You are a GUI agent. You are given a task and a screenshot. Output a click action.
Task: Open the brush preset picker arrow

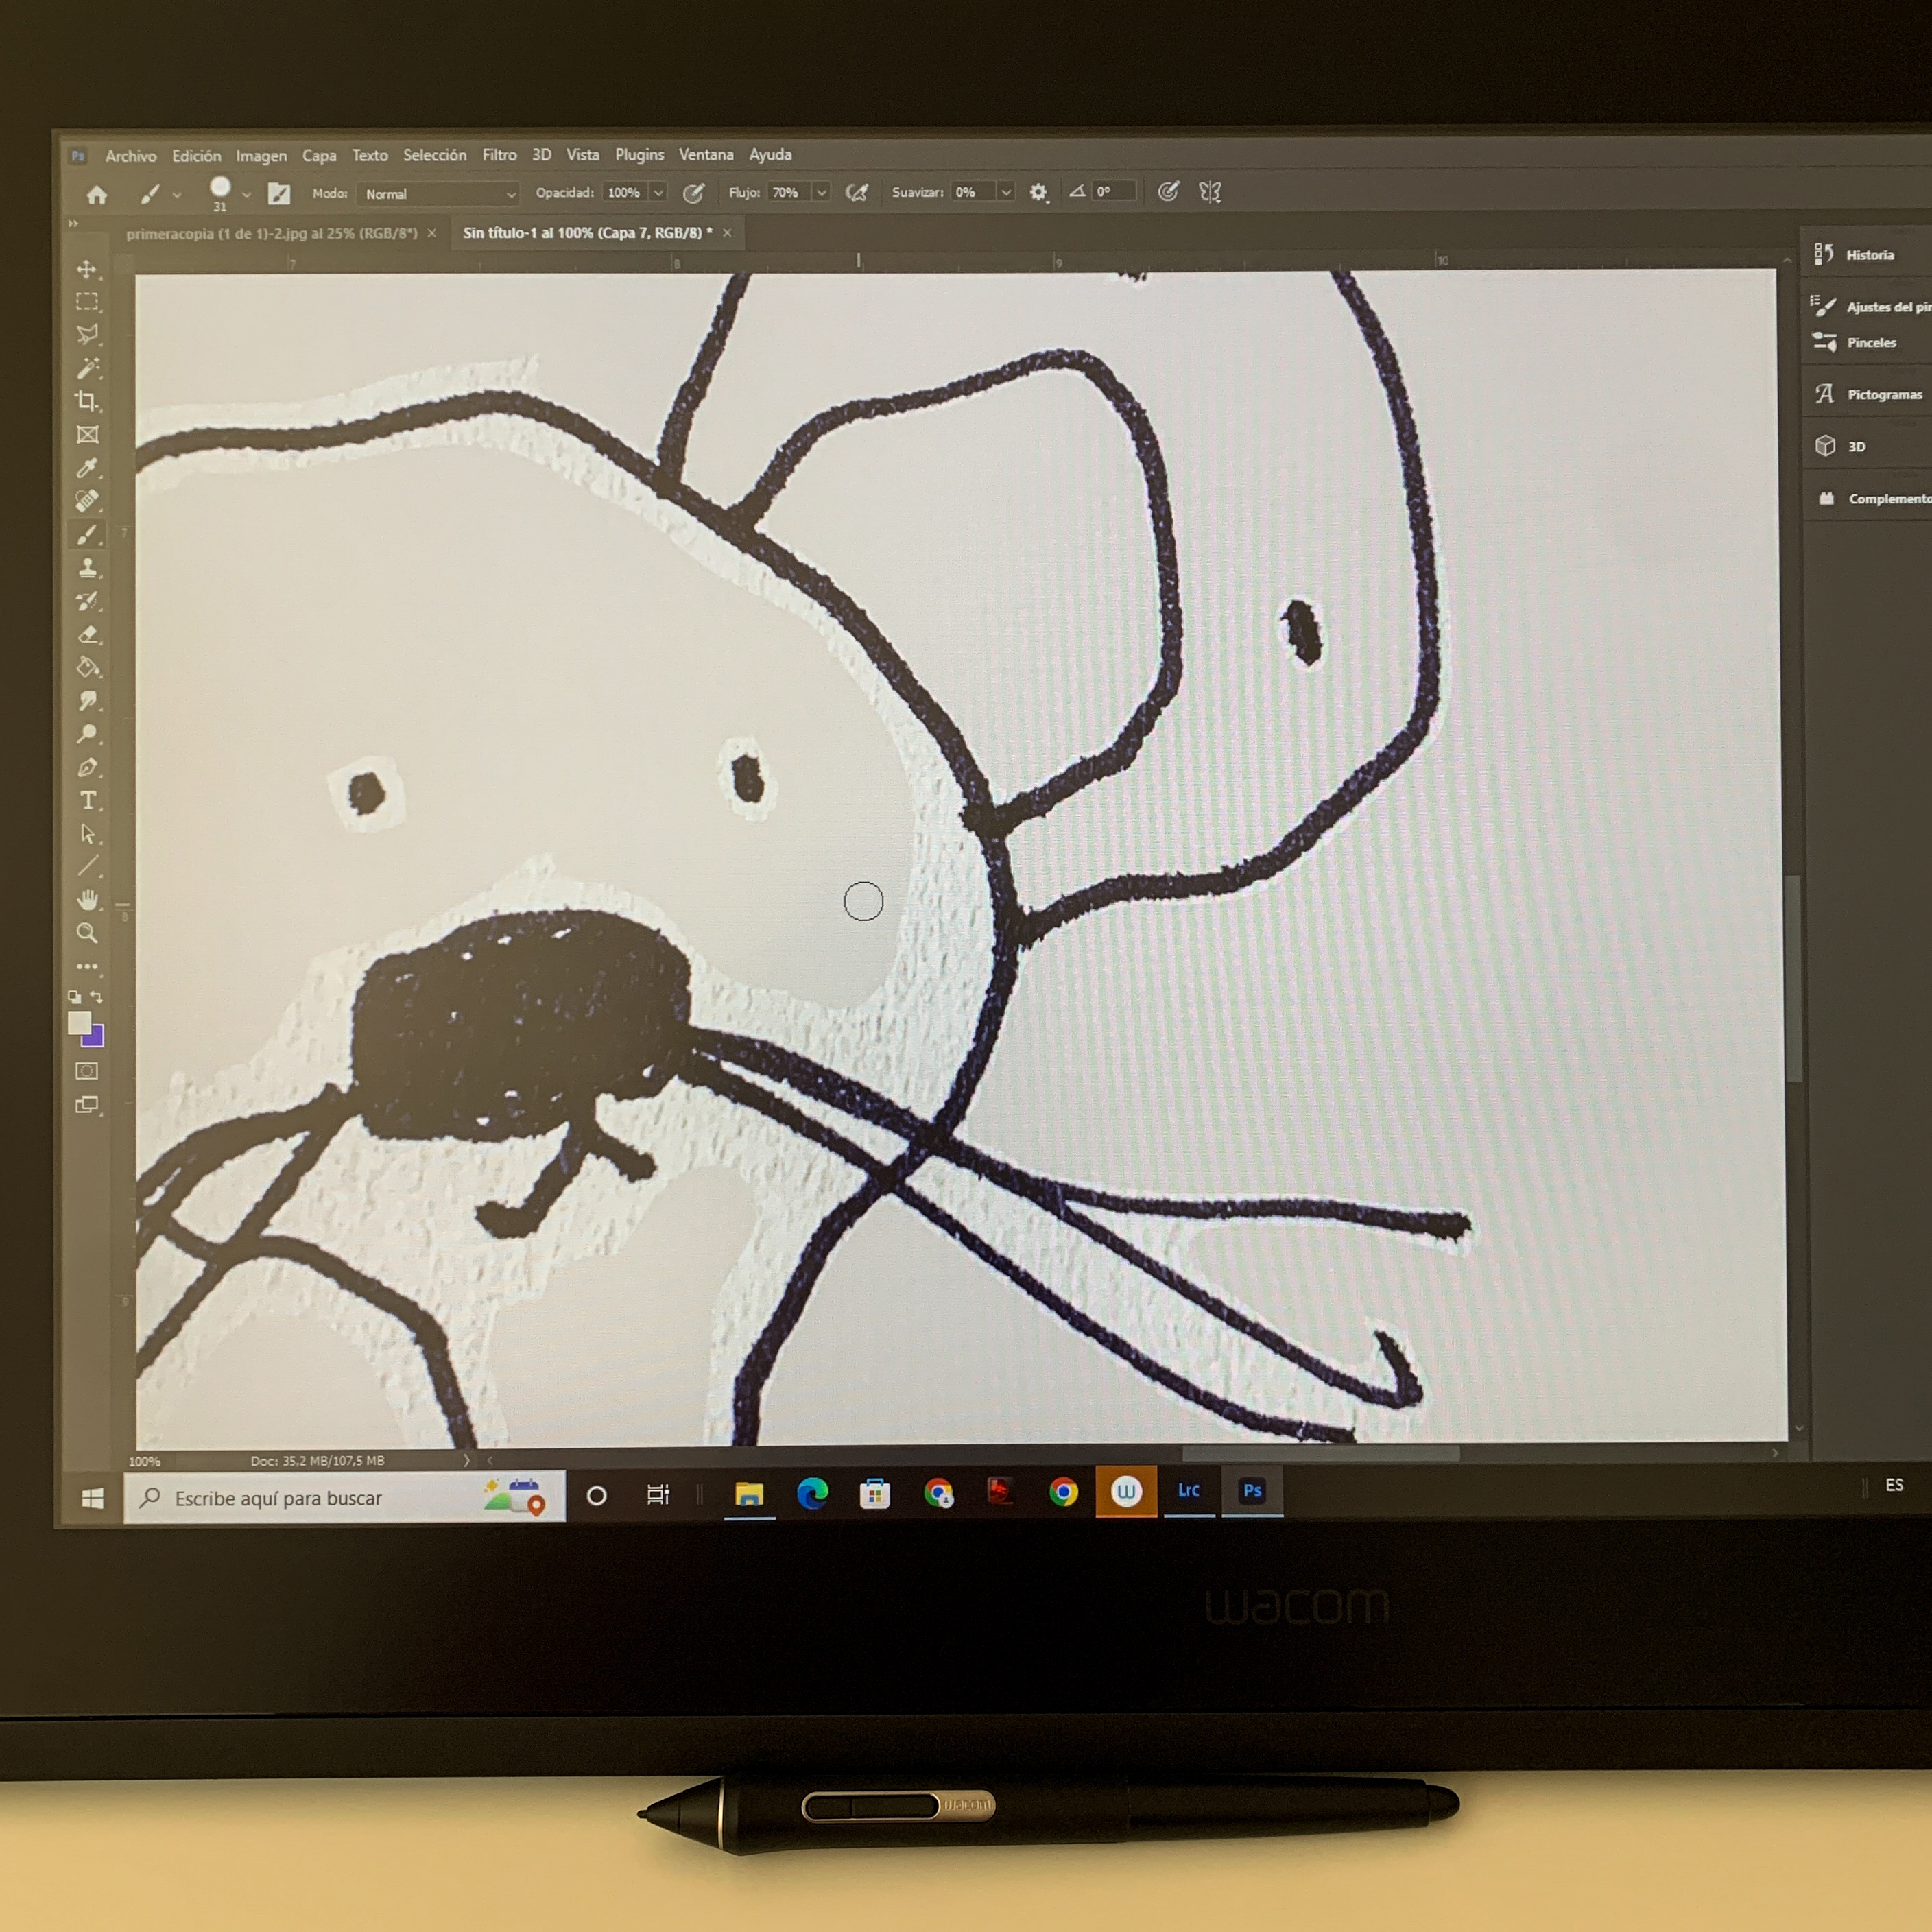tap(246, 194)
